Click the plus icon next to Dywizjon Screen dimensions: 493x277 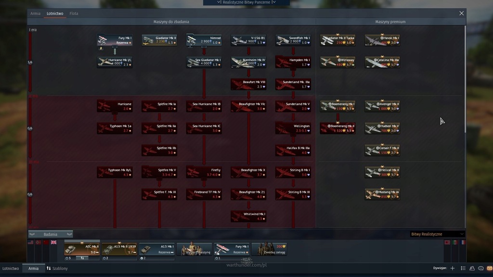(453, 268)
